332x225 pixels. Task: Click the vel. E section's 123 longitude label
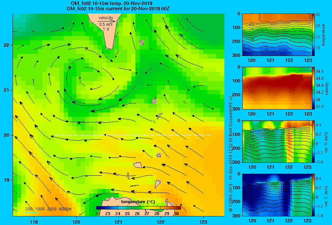click(307, 221)
